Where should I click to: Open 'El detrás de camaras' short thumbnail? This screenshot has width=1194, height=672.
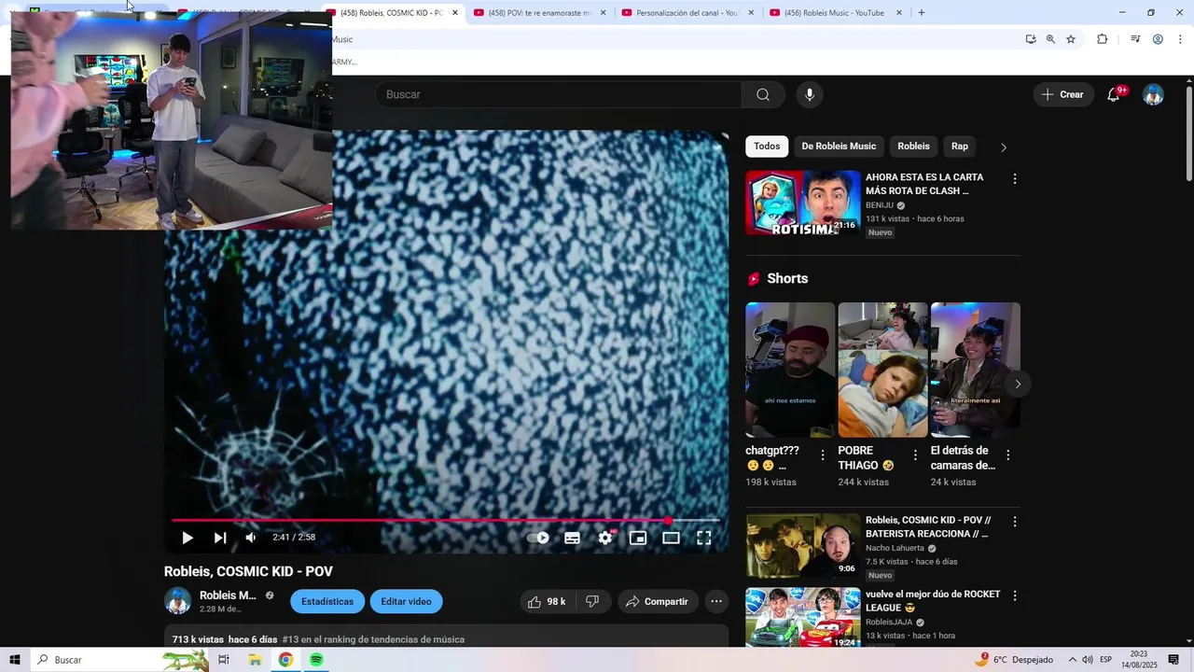976,370
